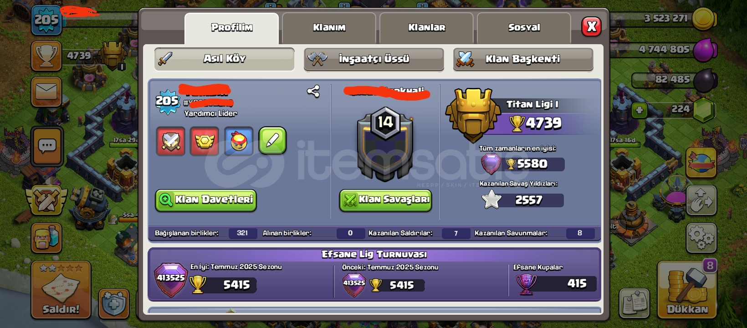Open the Klanlar tab
The image size is (747, 328).
coord(426,28)
